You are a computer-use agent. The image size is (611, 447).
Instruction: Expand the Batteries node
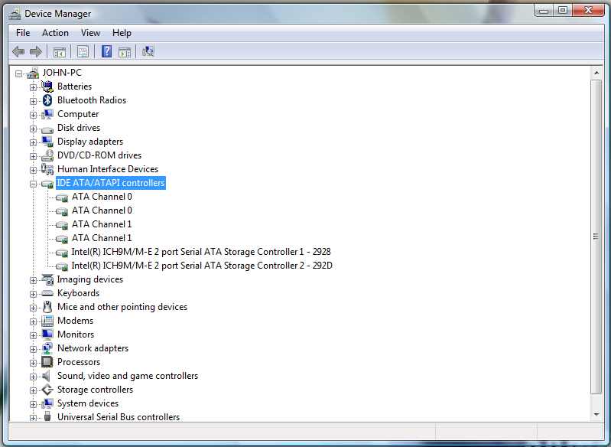[33, 87]
